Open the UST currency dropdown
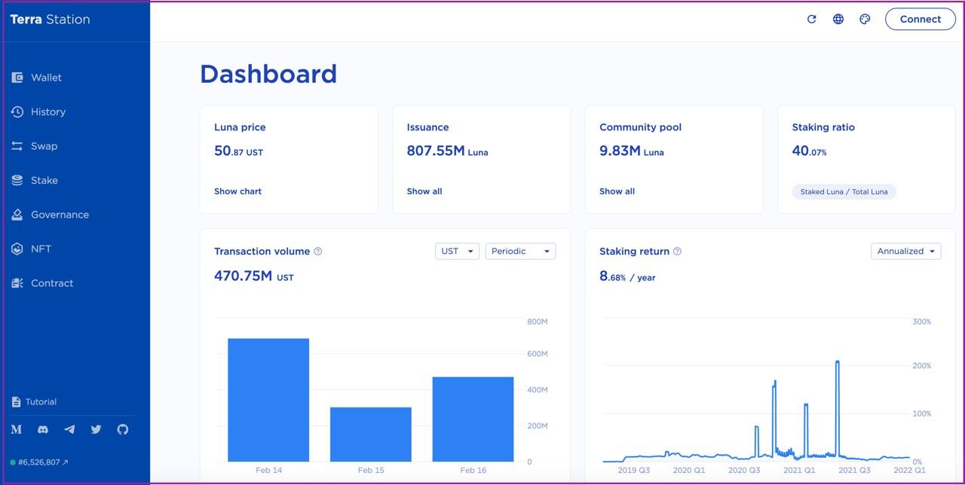This screenshot has width=965, height=485. click(x=457, y=251)
